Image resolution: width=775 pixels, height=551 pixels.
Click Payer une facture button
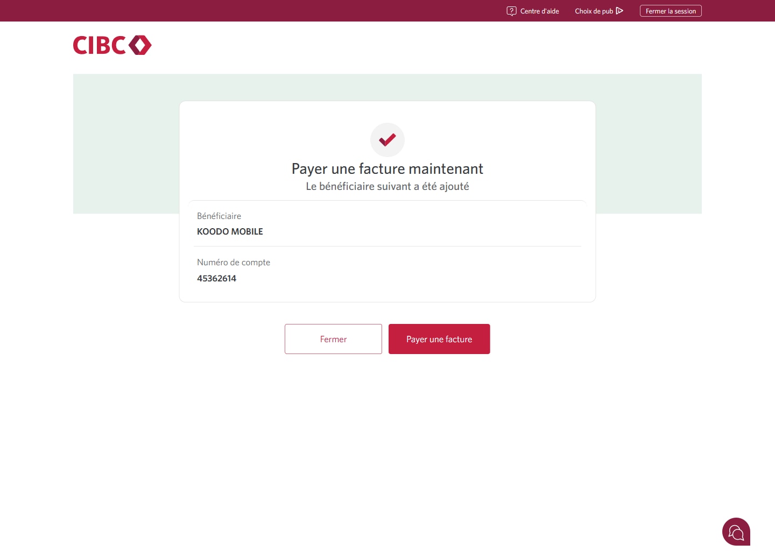click(x=439, y=339)
